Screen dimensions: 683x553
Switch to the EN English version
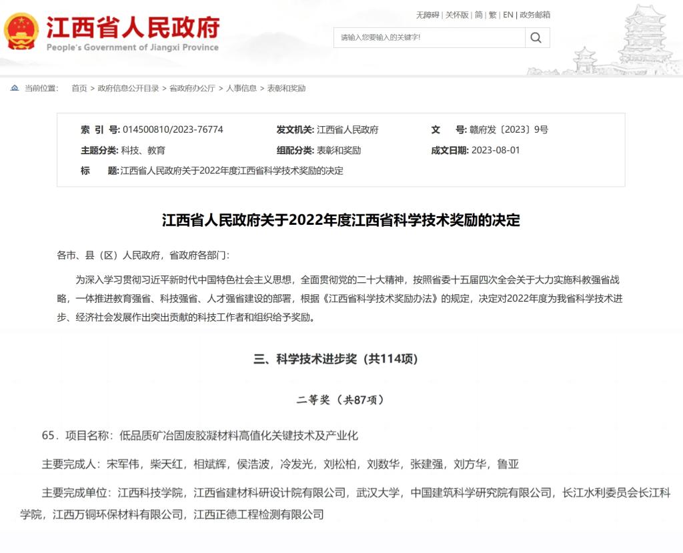coord(508,15)
